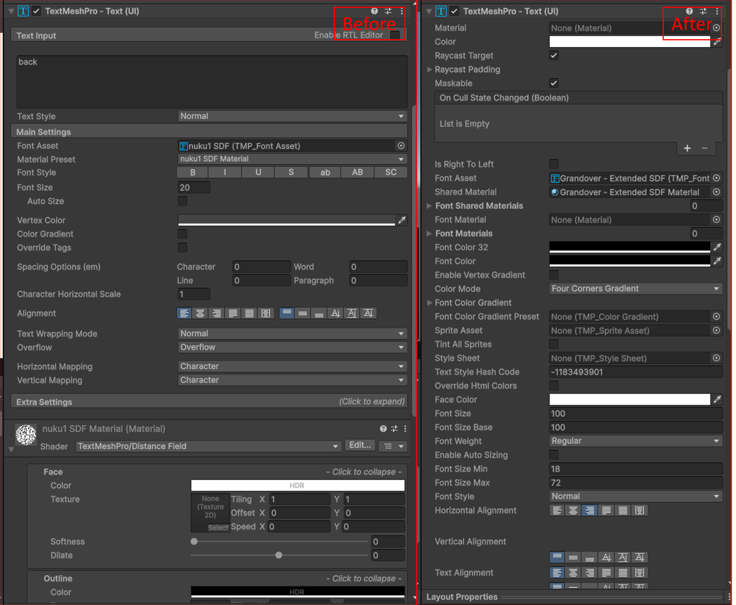Open Overflow dropdown

tap(292, 347)
